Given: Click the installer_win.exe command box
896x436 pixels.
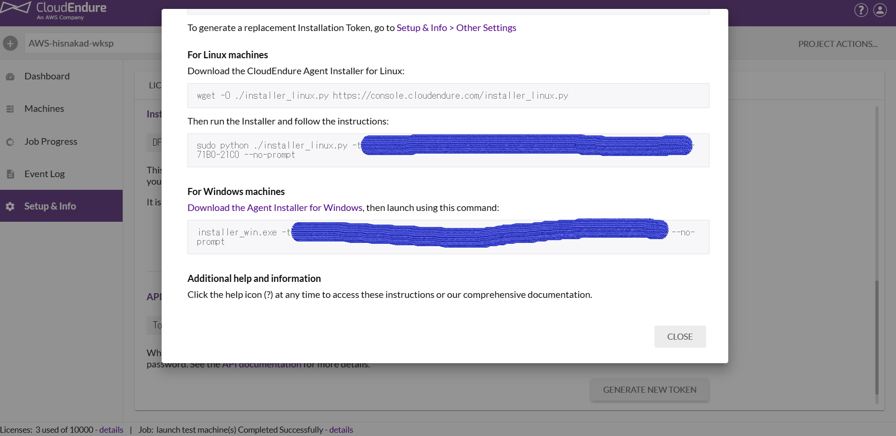Looking at the screenshot, I should point(448,237).
